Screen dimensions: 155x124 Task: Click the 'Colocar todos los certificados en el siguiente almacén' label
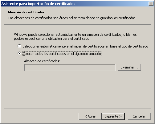(62, 54)
